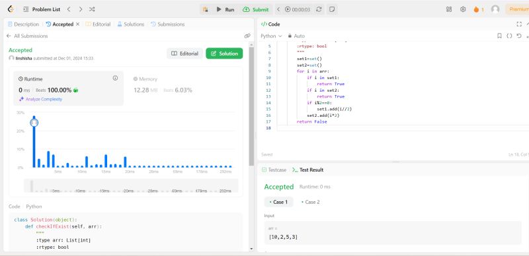The image size is (529, 256).
Task: Collapse the timer panel chevron
Action: tap(278, 9)
